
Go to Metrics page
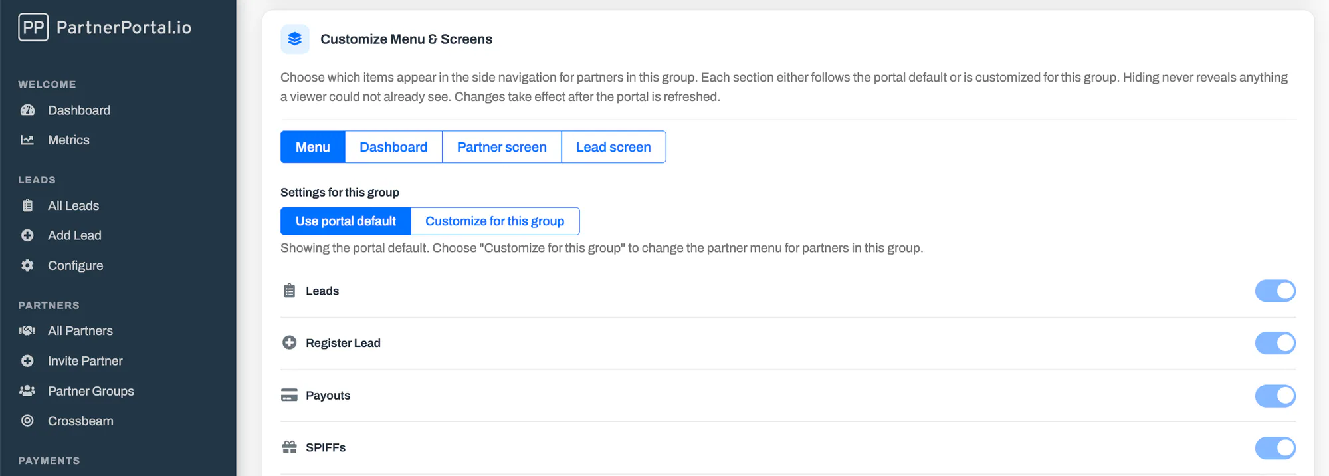tap(68, 140)
